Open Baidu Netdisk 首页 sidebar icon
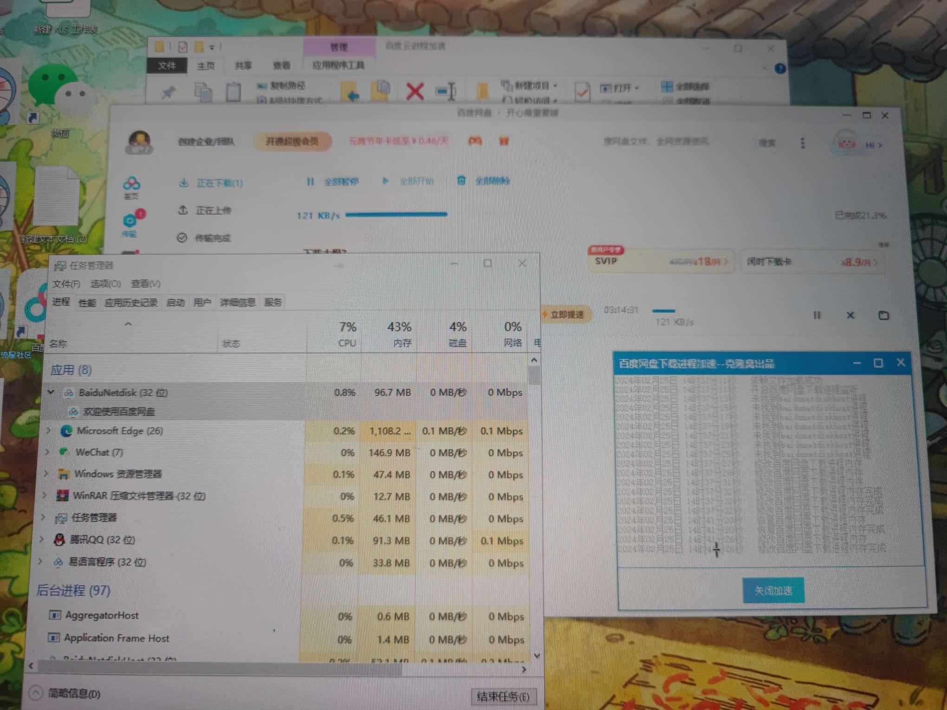The width and height of the screenshot is (947, 710). click(131, 187)
